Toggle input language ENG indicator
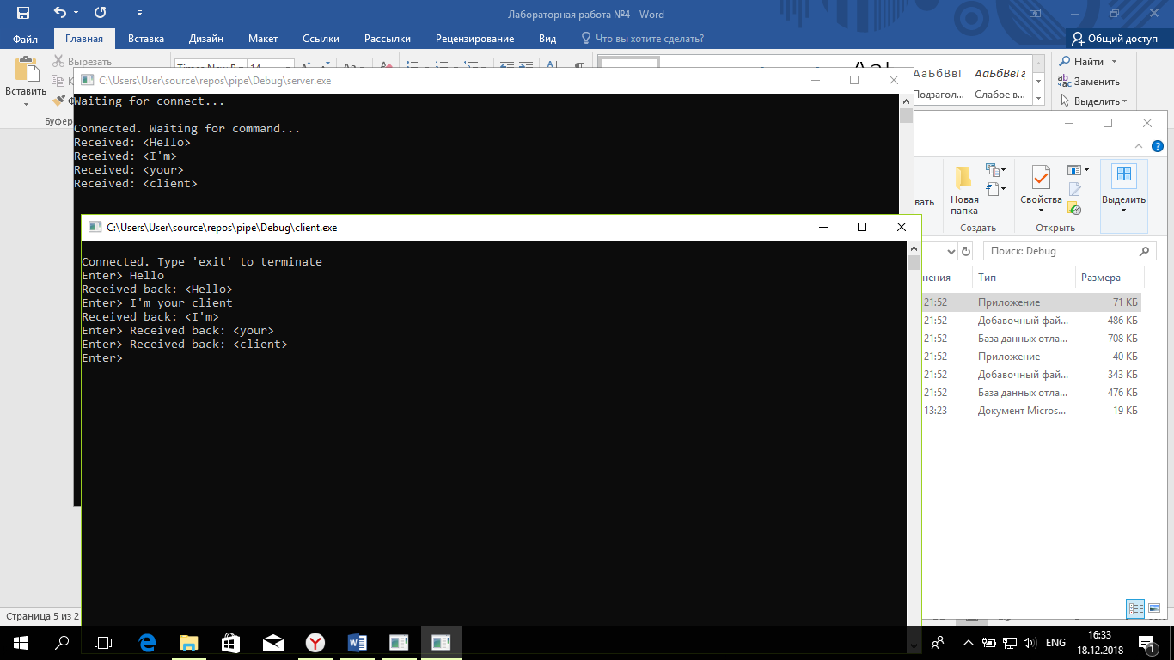Viewport: 1174px width, 660px height. click(x=1055, y=643)
